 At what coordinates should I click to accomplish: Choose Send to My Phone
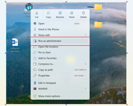pos(60,29)
